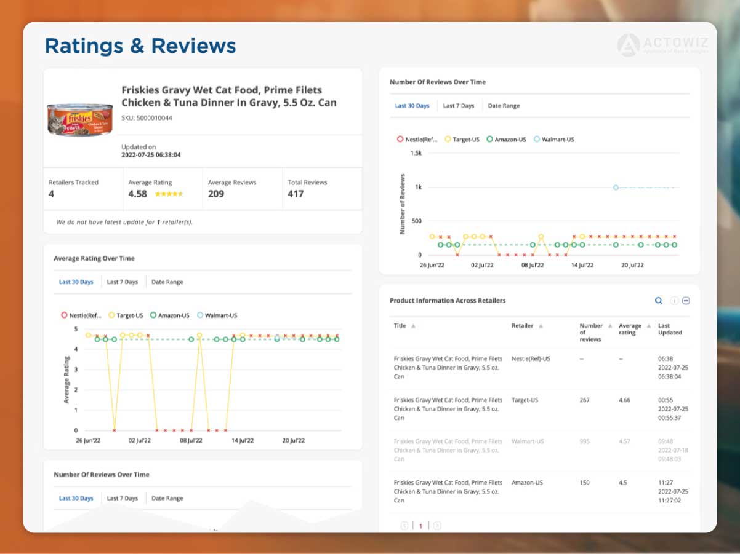Screen dimensions: 740x554
Task: Select Last 30 Days in Average Rating chart
Action: 76,282
